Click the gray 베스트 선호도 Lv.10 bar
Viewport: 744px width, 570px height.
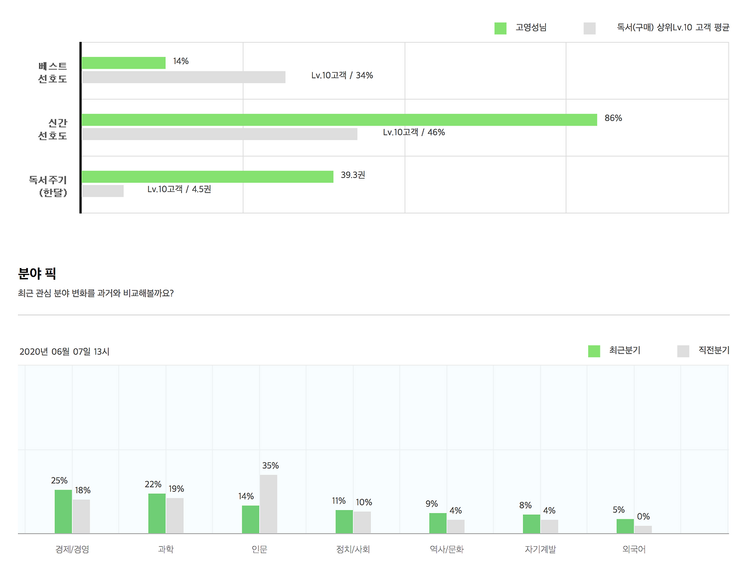point(184,77)
